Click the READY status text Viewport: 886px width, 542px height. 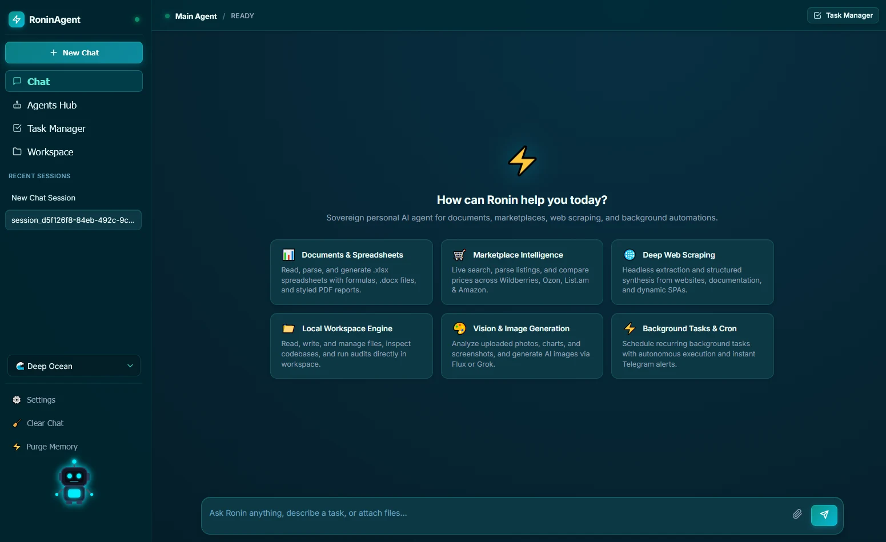242,16
